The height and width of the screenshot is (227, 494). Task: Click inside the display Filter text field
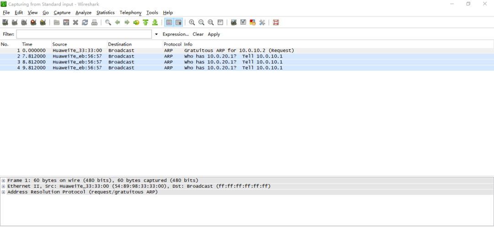tap(84, 34)
